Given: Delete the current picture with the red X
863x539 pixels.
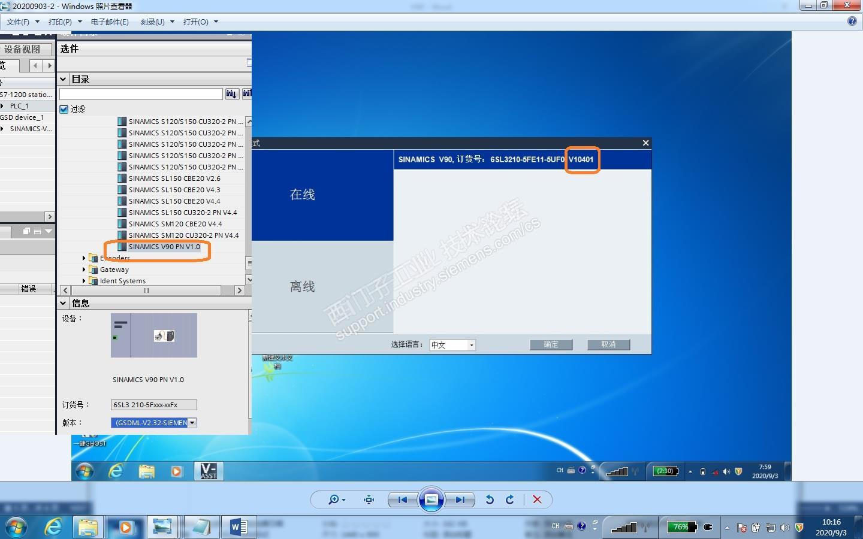Looking at the screenshot, I should (537, 499).
